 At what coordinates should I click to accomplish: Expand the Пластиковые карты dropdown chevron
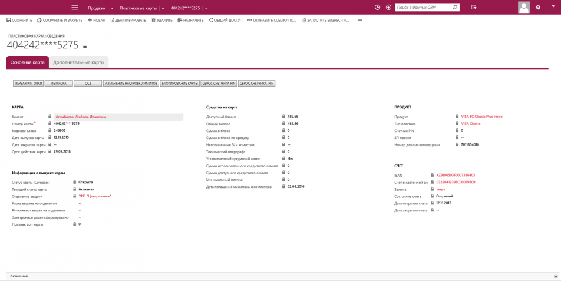pos(163,8)
